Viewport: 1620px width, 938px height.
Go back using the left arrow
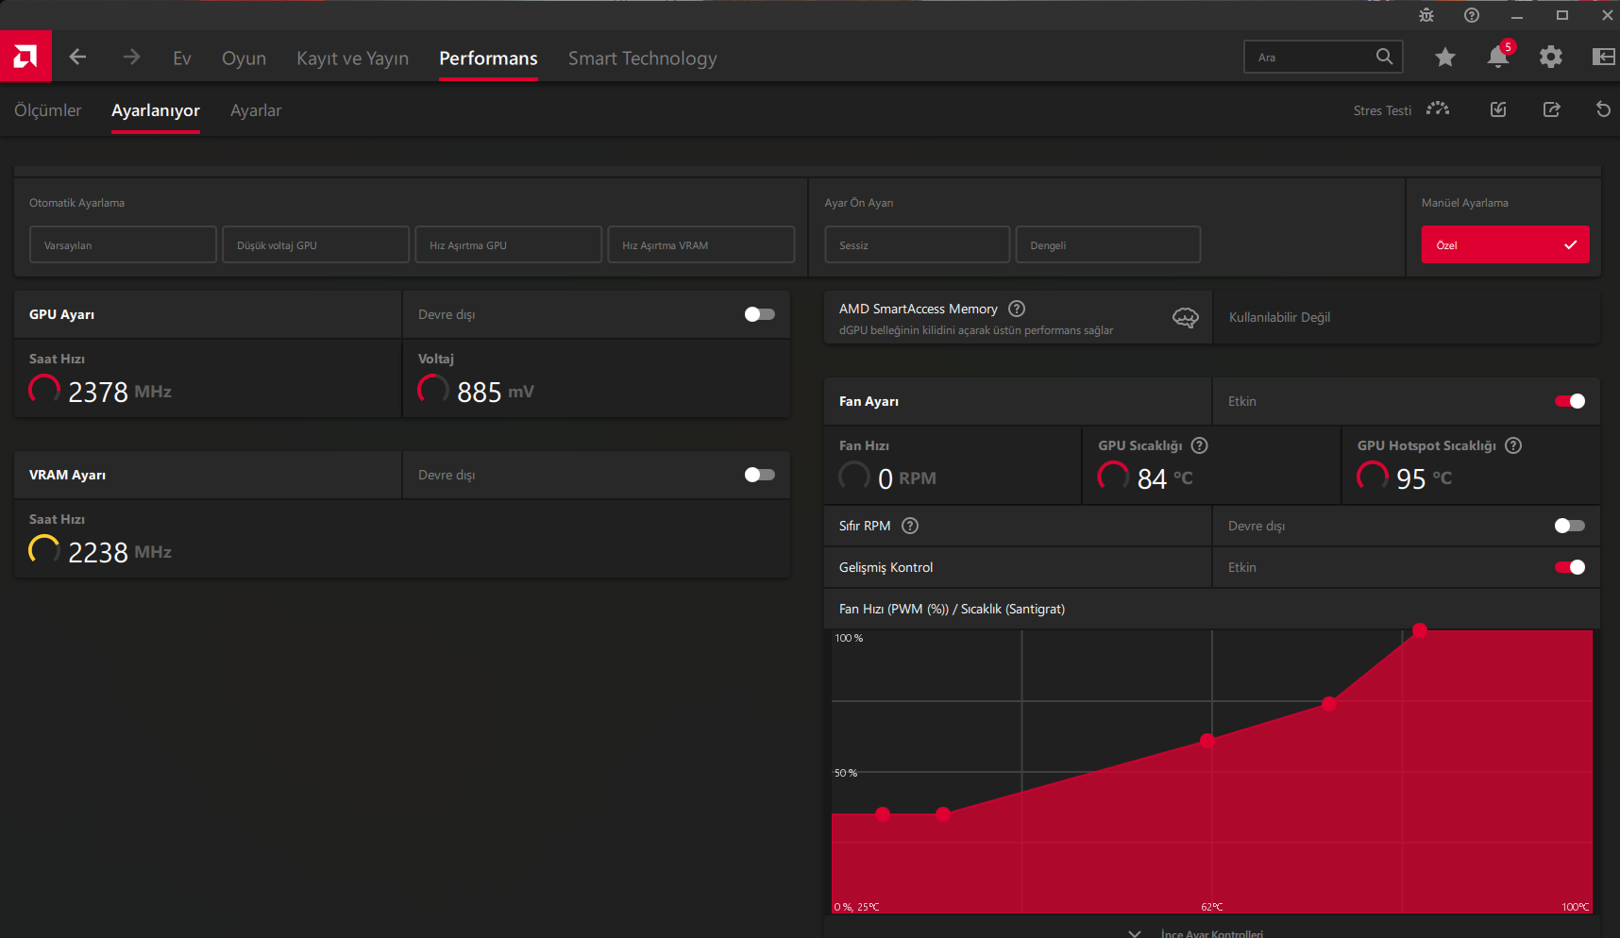coord(78,58)
